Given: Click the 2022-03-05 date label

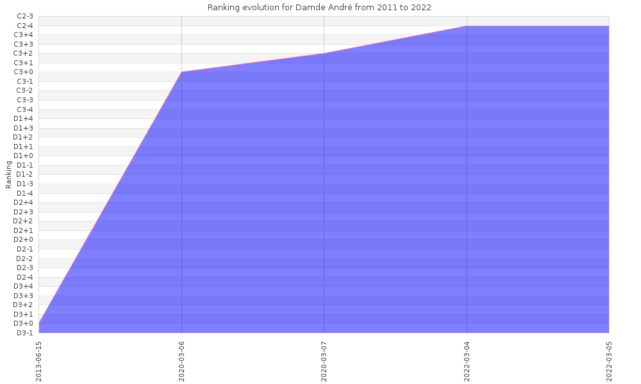Looking at the screenshot, I should coord(609,360).
